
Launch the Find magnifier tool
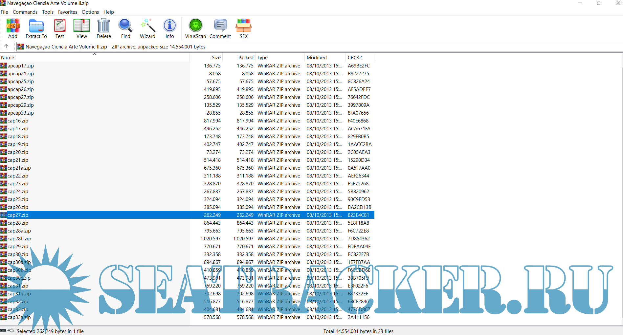tap(125, 28)
